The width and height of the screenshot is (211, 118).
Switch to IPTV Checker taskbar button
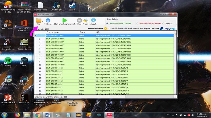click(109, 115)
